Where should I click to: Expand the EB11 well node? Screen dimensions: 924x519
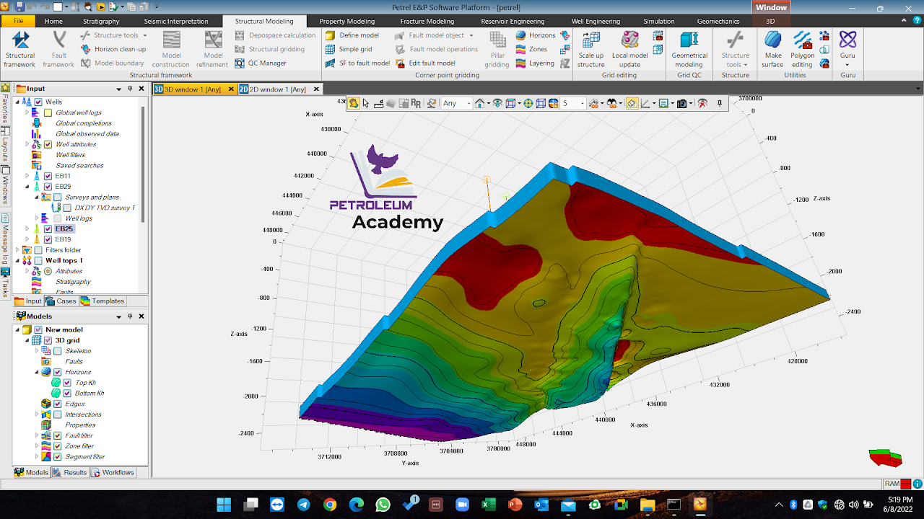(27, 176)
